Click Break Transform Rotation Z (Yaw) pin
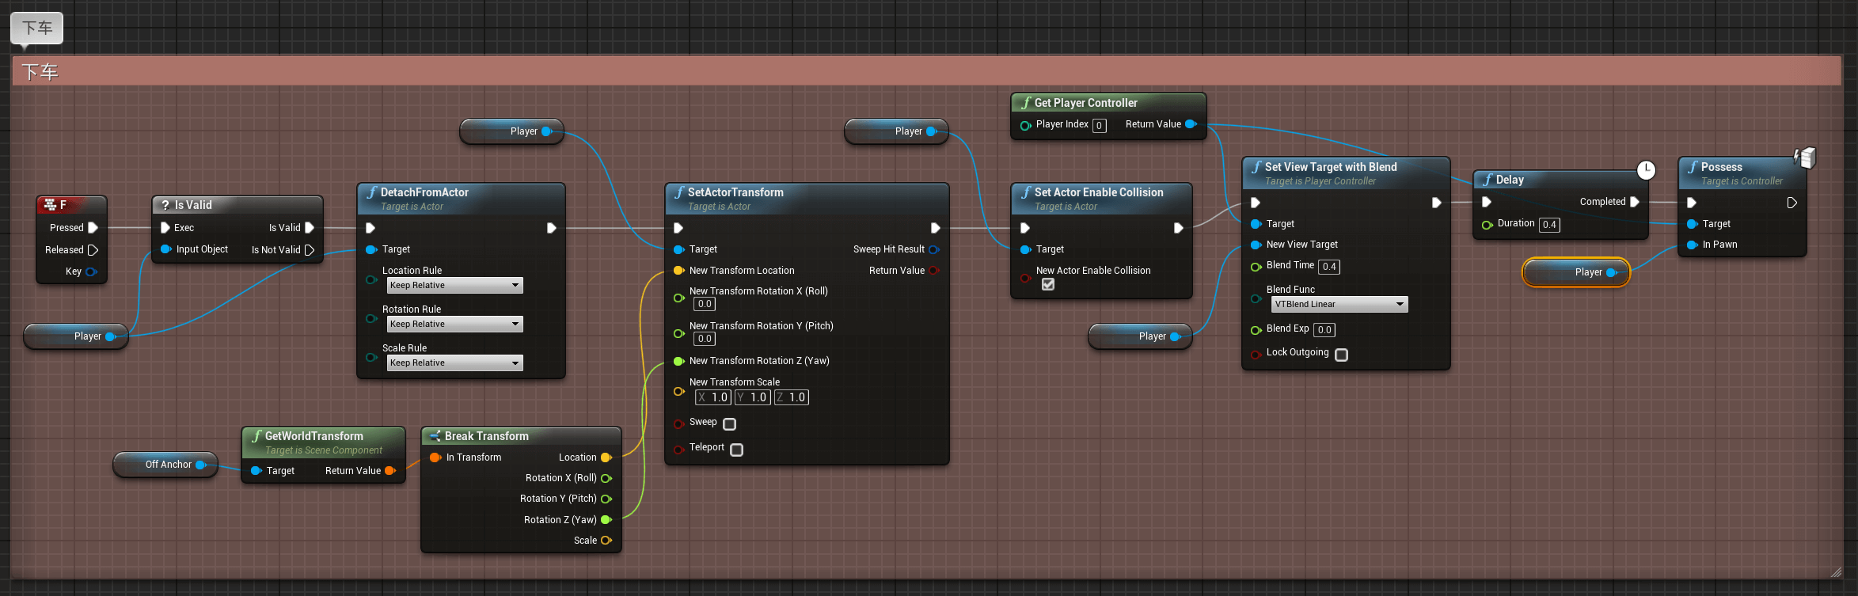This screenshot has height=596, width=1858. [606, 520]
